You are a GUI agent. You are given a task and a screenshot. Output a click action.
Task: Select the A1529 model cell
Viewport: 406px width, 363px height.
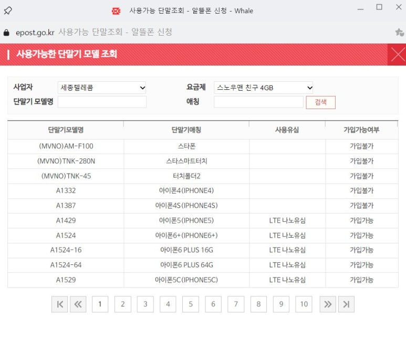(66, 280)
